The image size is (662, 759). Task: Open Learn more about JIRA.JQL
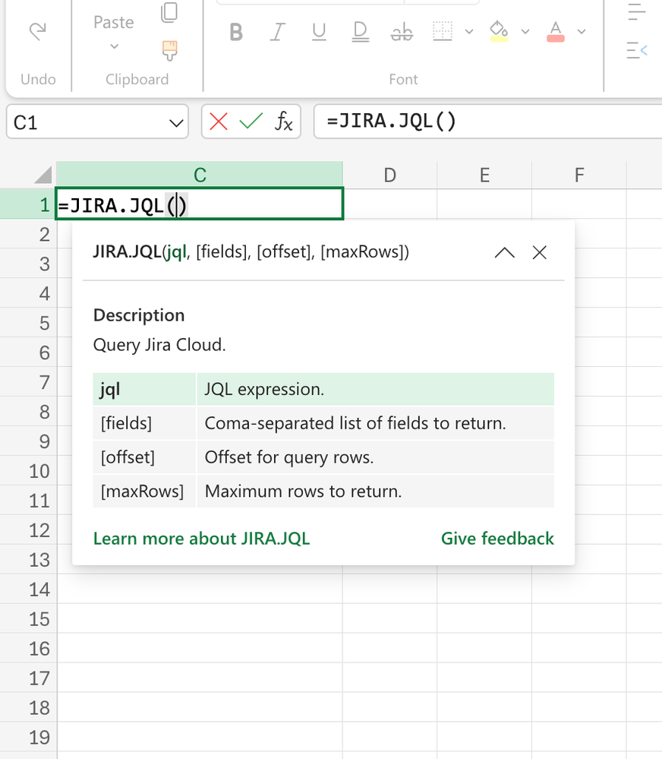(201, 539)
